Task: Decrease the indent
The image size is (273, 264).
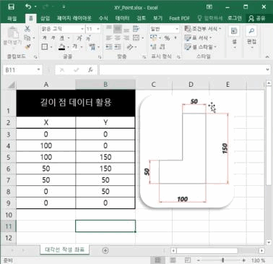Action: click(109, 46)
